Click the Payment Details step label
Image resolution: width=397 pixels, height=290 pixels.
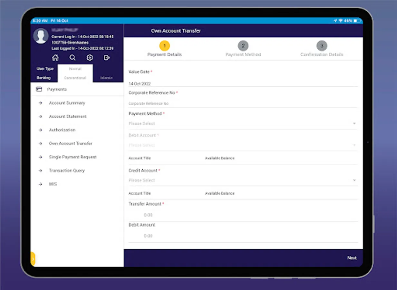tap(164, 55)
